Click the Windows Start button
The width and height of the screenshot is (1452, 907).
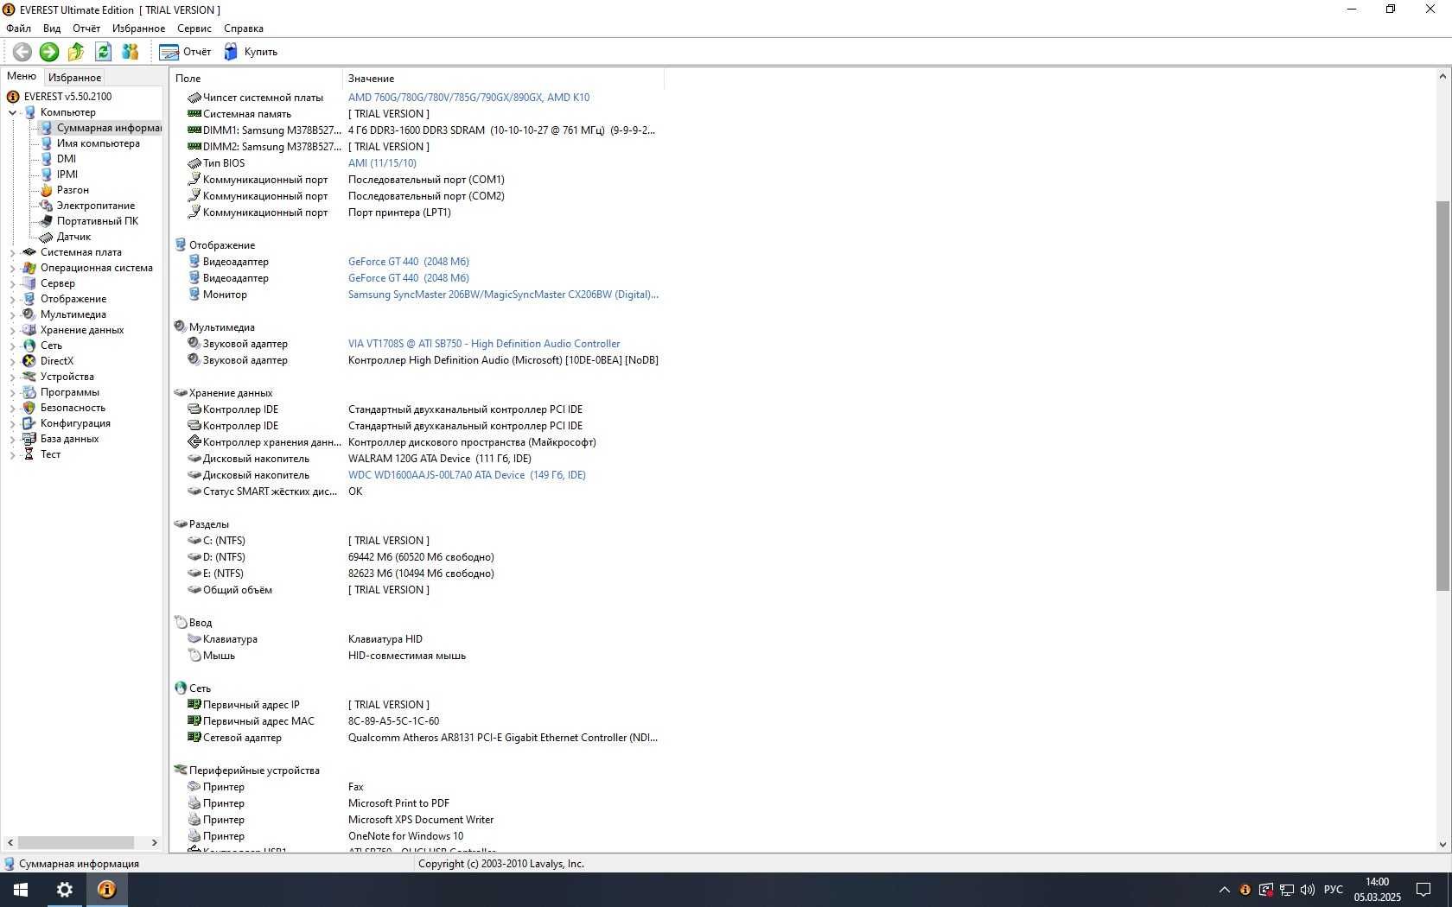tap(21, 890)
